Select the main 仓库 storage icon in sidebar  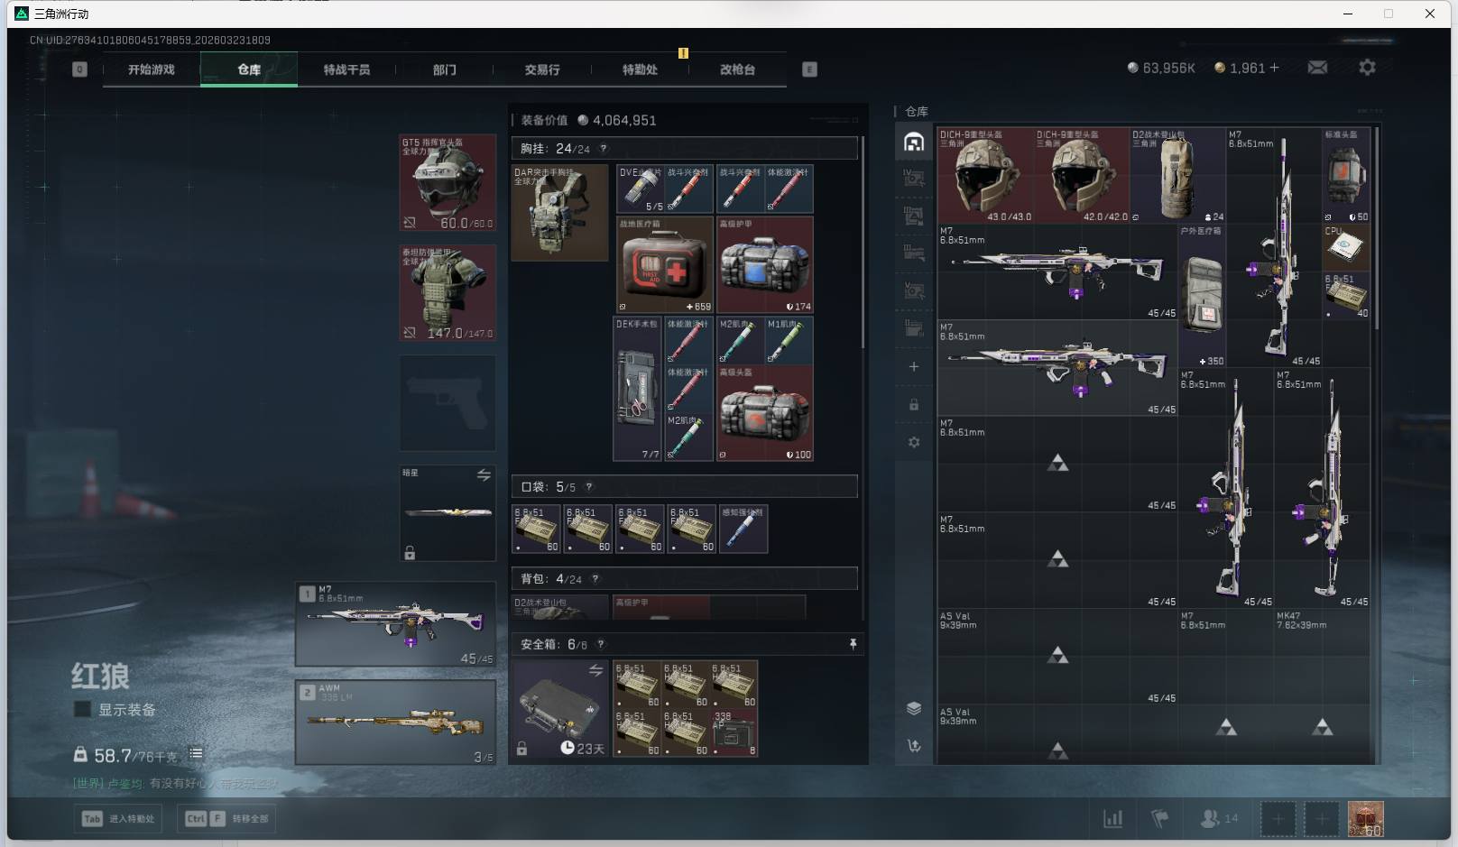pyautogui.click(x=914, y=143)
